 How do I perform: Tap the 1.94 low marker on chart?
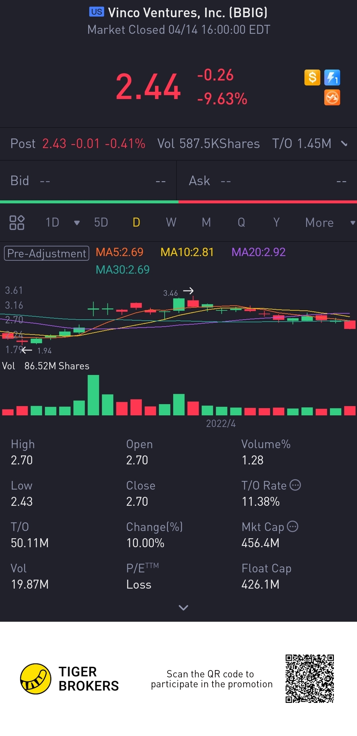point(44,351)
